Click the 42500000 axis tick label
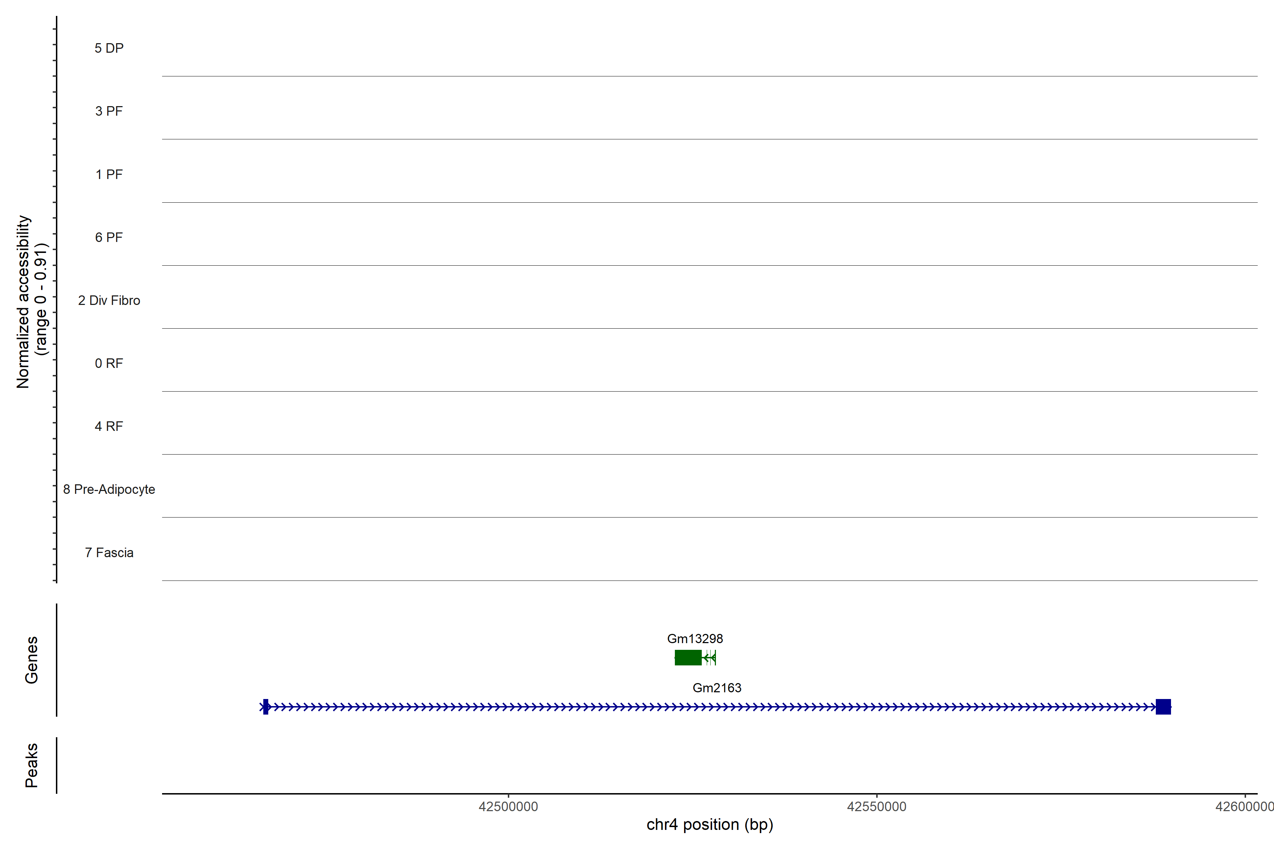 pos(508,807)
